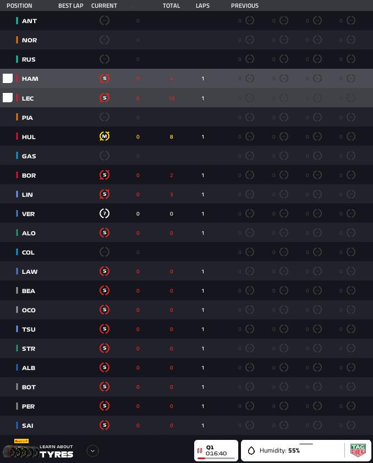Click HUL's yellow medium tyre icon

[x=104, y=136]
